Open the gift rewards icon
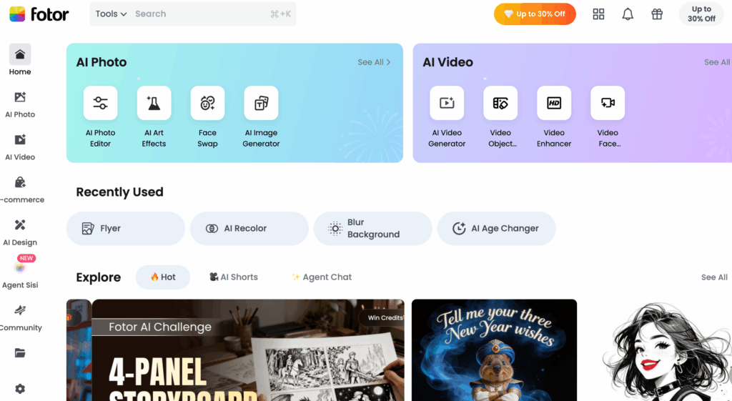 pos(657,14)
